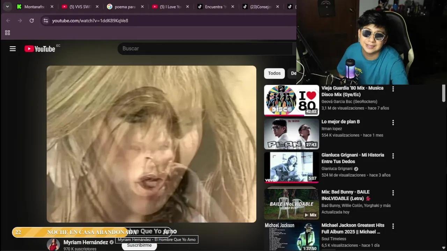Go to YouTube home via logo
The width and height of the screenshot is (447, 251).
(40, 49)
